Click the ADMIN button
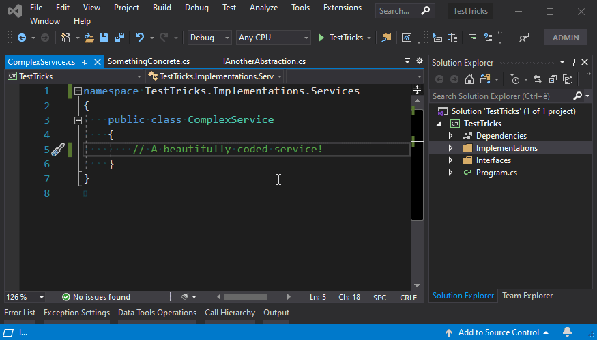Screen dimensions: 597x340 (x=566, y=38)
